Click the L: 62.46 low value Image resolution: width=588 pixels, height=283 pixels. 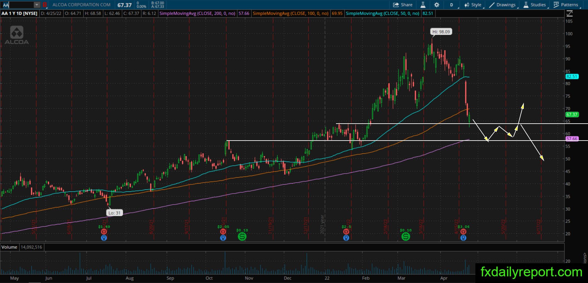click(112, 13)
